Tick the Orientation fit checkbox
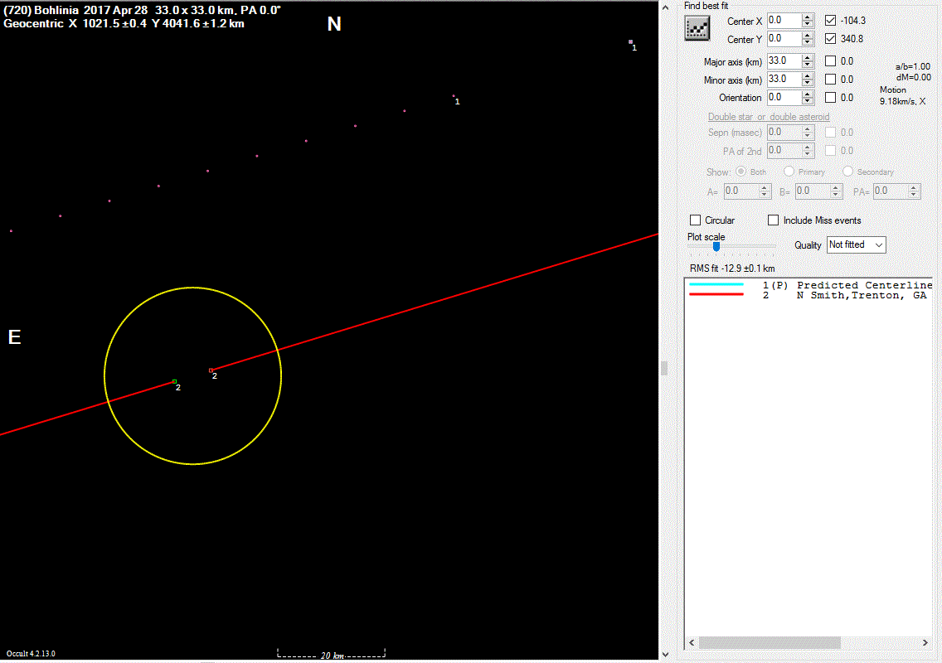This screenshot has width=942, height=663. (831, 98)
